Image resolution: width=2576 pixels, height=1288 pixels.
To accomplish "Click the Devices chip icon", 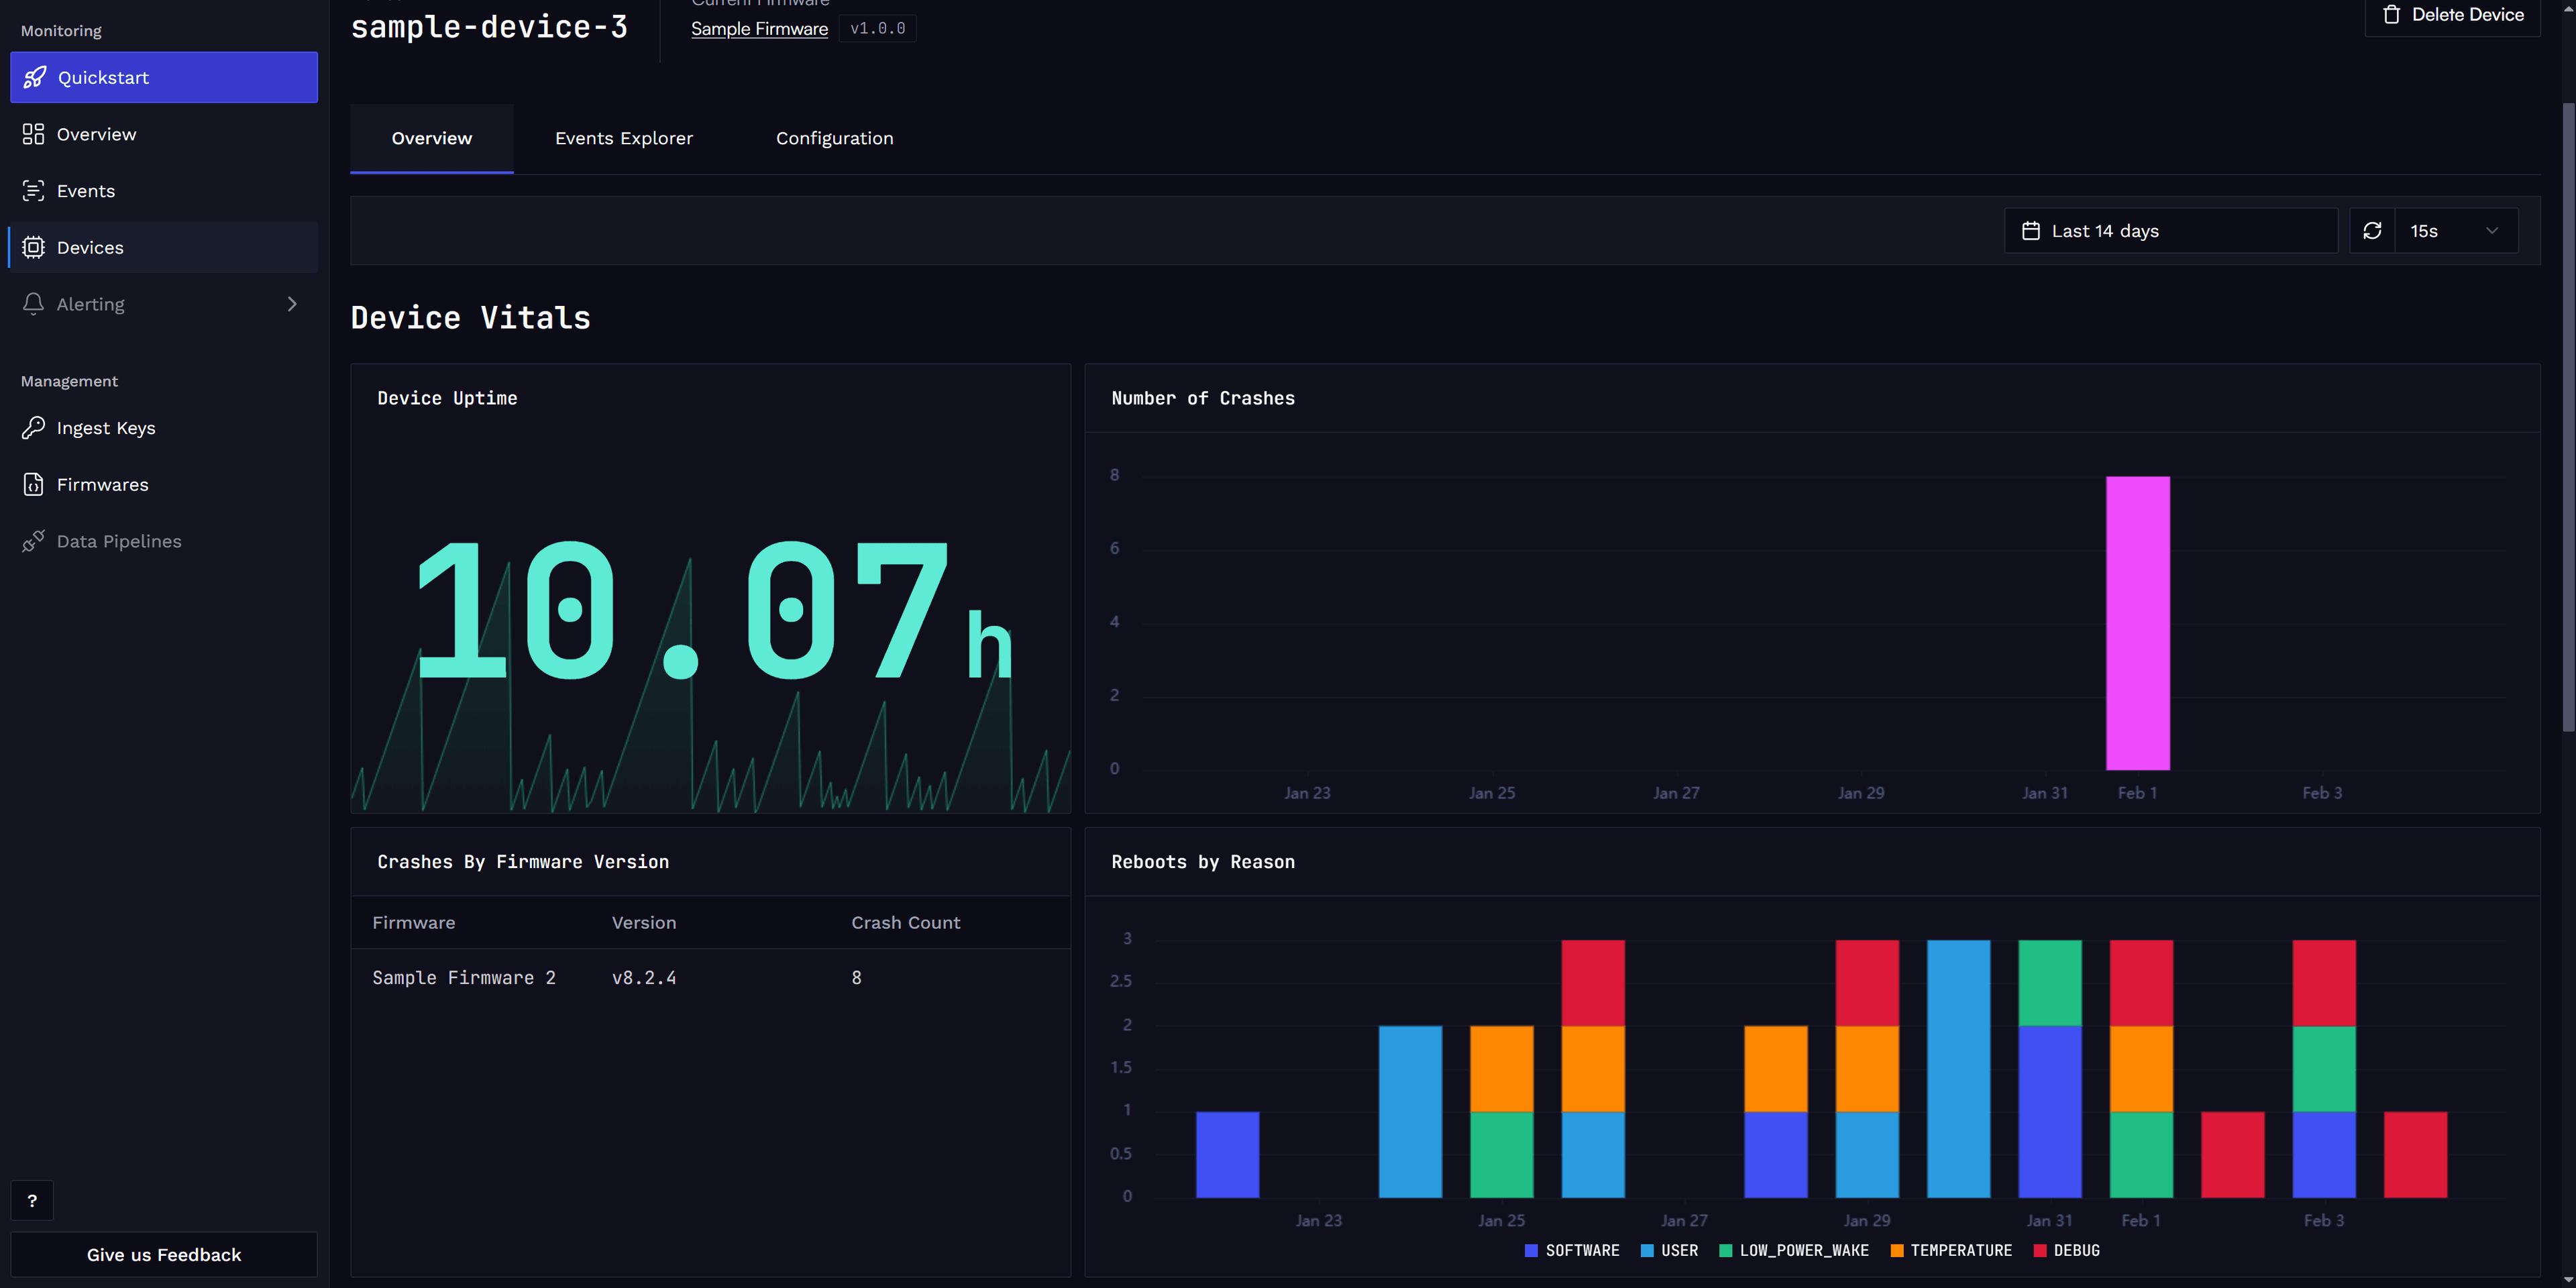I will pos(33,247).
